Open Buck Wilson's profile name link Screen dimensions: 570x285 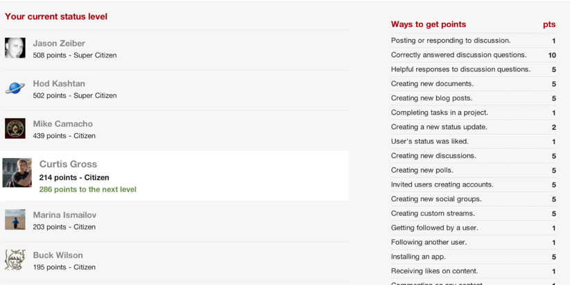tap(58, 255)
